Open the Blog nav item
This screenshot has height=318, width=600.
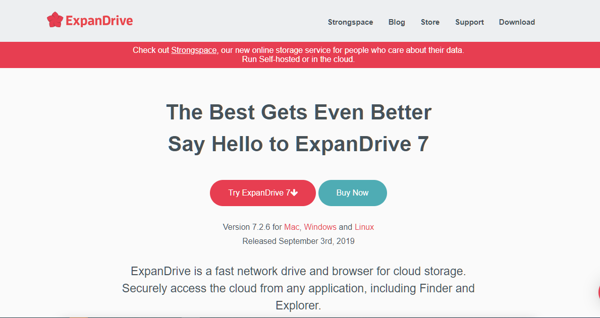pyautogui.click(x=397, y=22)
